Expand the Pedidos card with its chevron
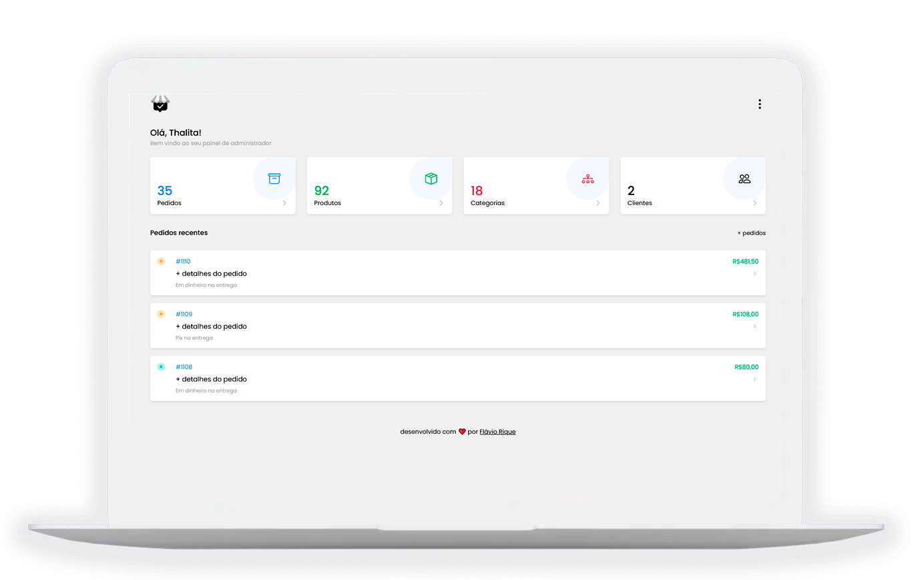The image size is (912, 580). coord(286,202)
